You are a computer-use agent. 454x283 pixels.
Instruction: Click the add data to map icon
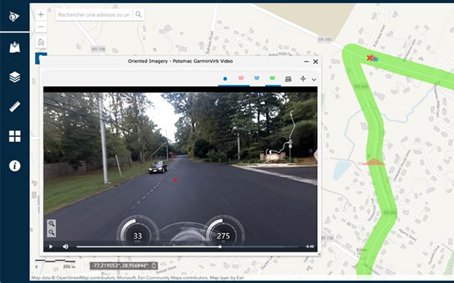14,47
